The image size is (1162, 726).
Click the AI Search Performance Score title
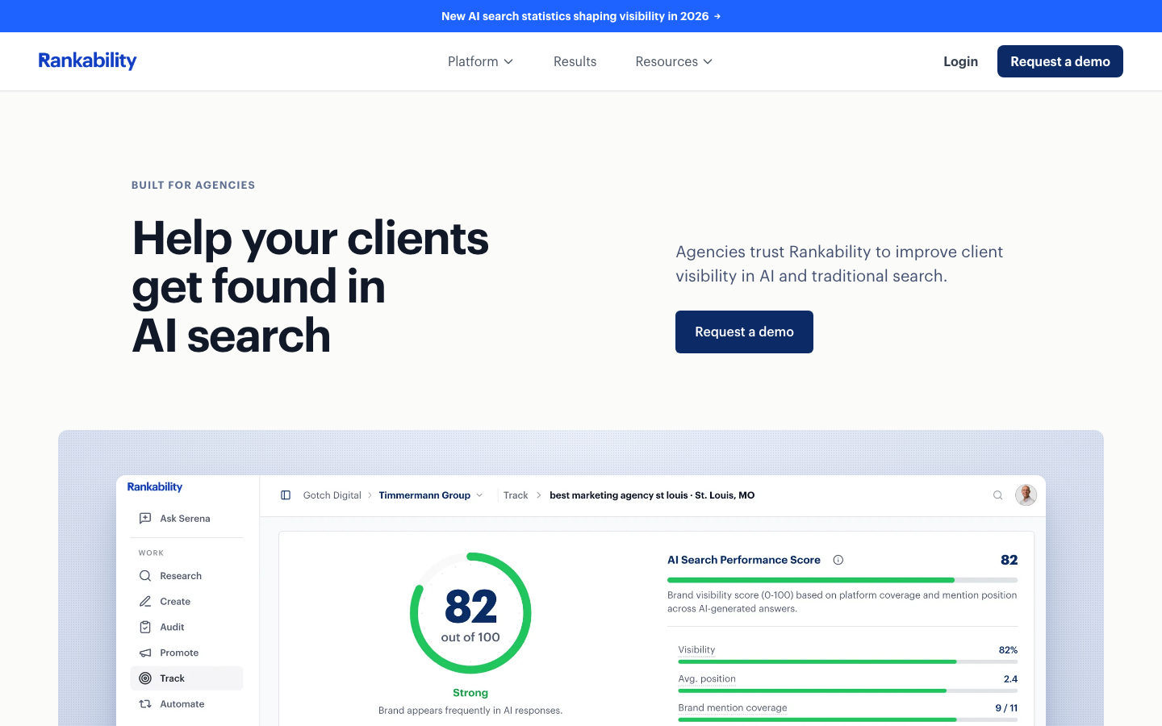tap(744, 560)
